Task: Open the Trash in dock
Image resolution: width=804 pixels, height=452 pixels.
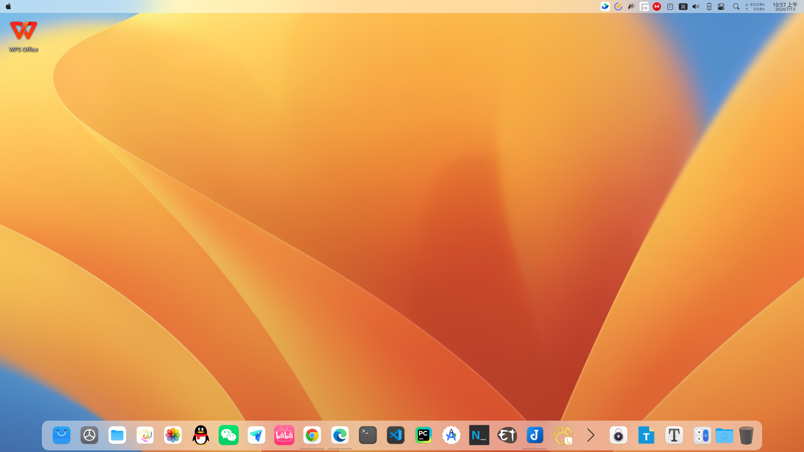Action: (746, 435)
